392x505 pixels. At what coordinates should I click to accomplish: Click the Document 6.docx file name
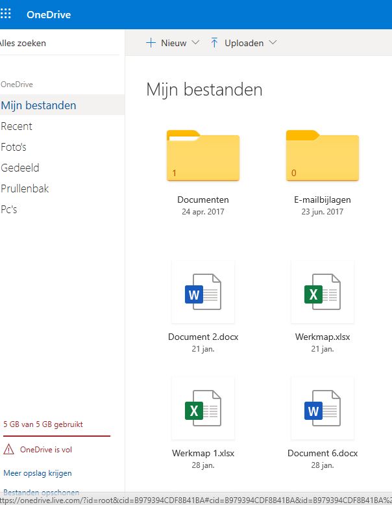coord(322,453)
